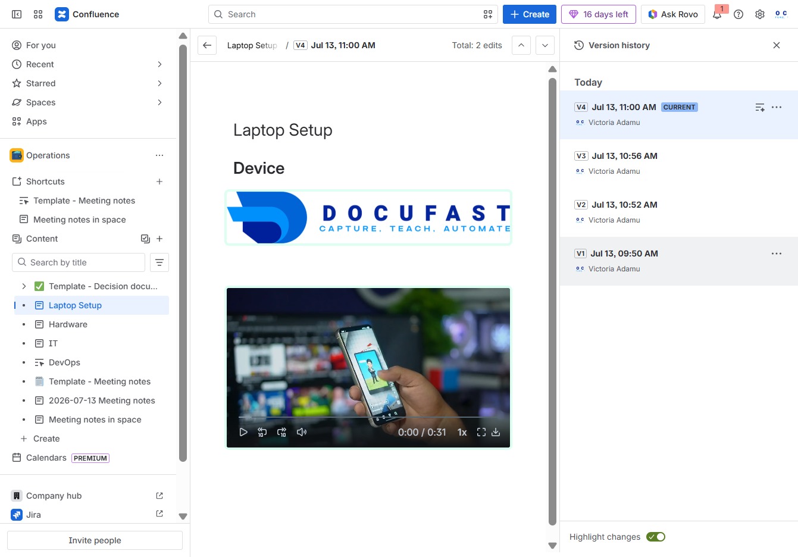Screen dimensions: 798x557
Task: Open more actions for version V4
Action: (x=777, y=107)
